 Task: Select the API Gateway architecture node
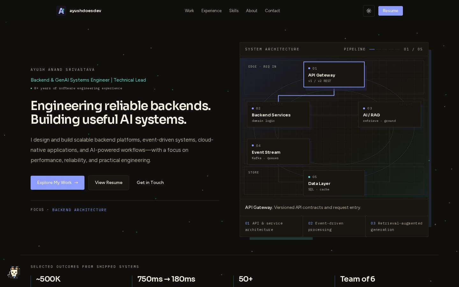tap(334, 74)
